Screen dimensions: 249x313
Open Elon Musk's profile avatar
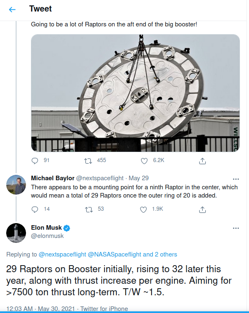[17, 233]
